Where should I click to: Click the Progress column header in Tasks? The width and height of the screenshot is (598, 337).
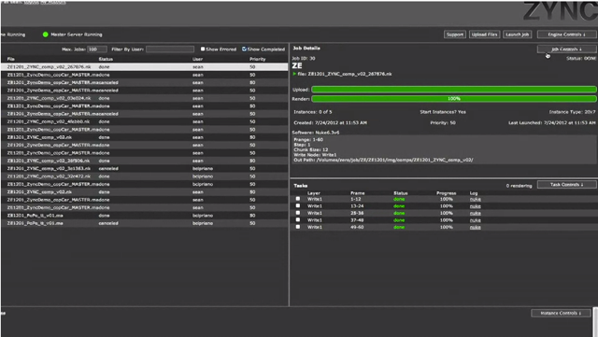point(447,193)
